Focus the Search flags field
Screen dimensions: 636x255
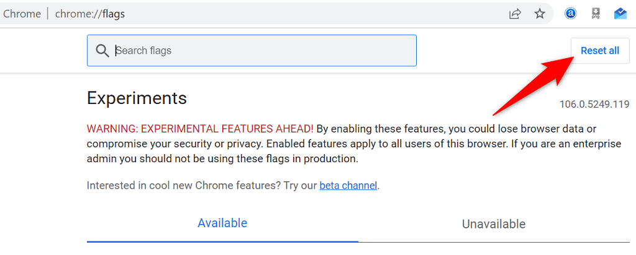261,51
